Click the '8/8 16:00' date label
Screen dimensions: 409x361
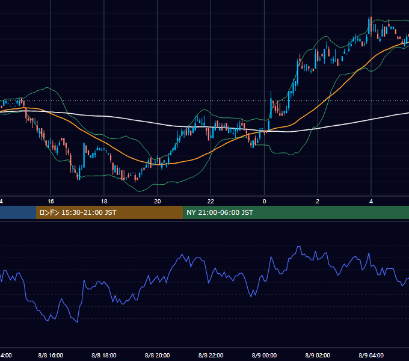click(51, 355)
